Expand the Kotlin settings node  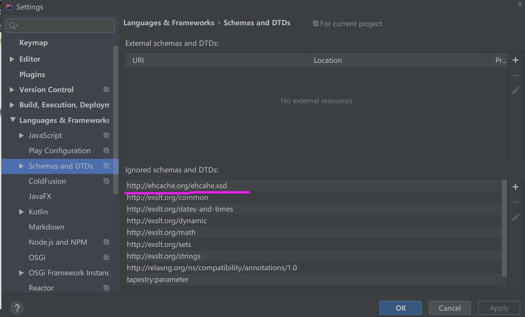pyautogui.click(x=21, y=212)
